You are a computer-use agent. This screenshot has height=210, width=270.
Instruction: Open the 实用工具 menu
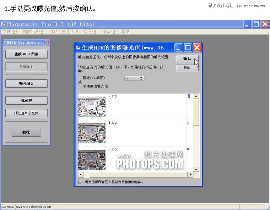tap(70, 32)
